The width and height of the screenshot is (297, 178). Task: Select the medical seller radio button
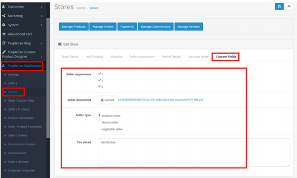pos(100,115)
